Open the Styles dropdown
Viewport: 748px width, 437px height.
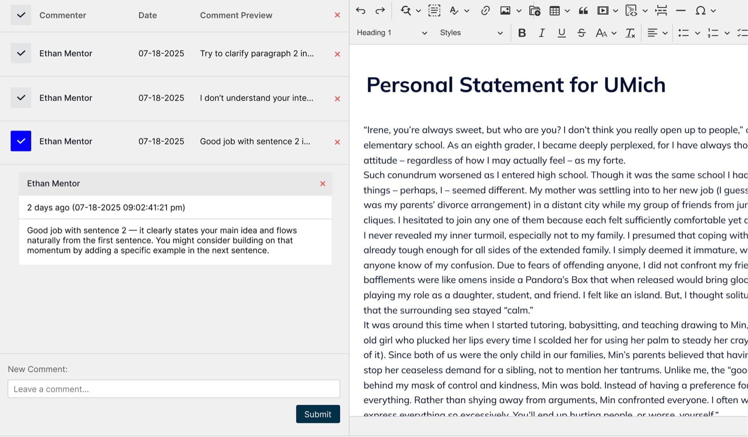point(471,33)
